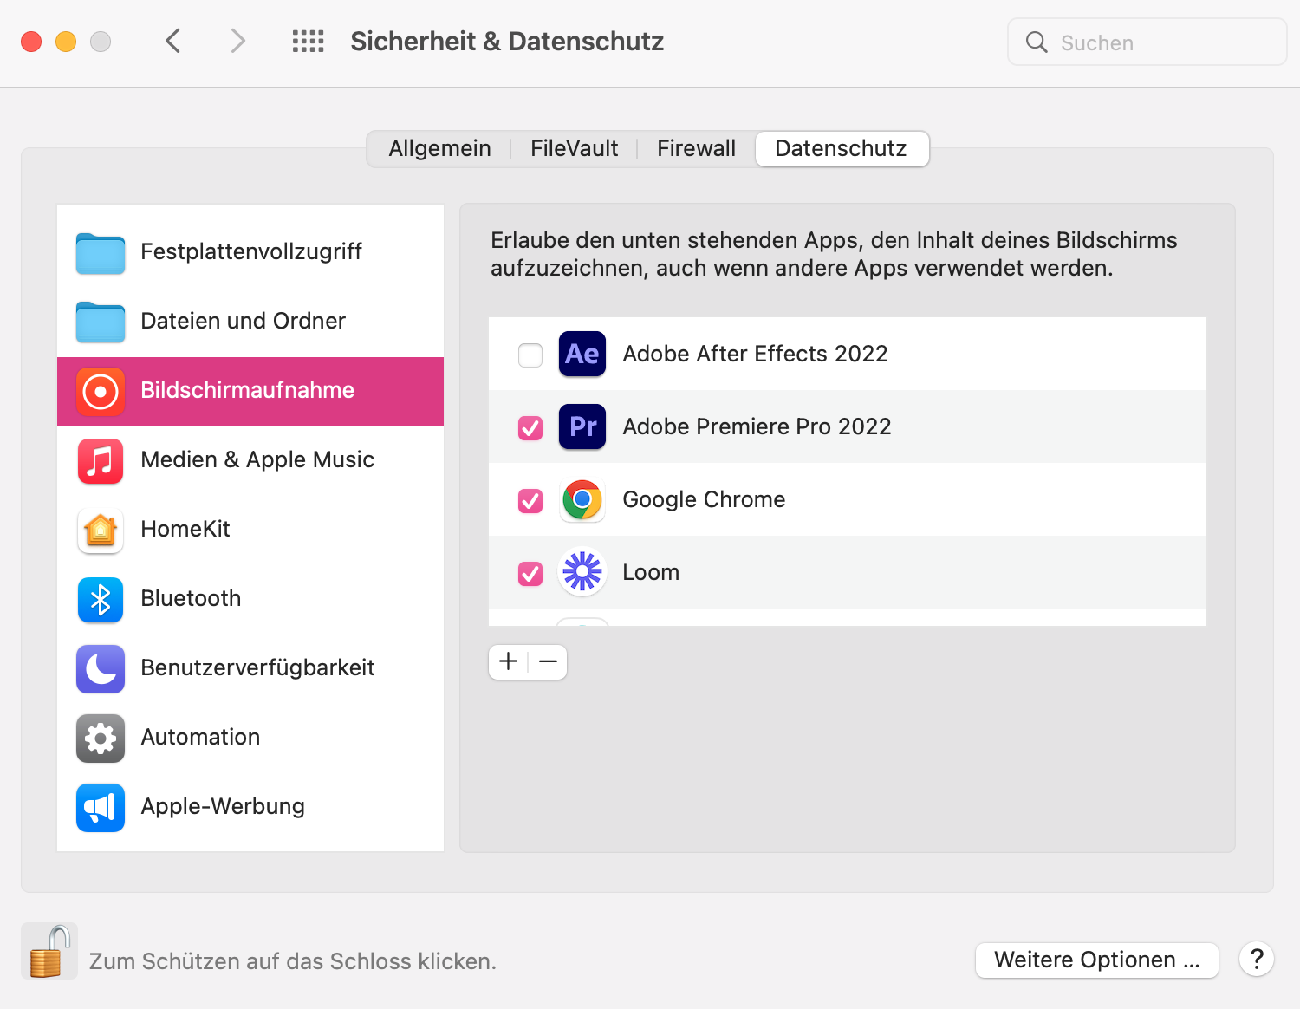This screenshot has width=1300, height=1009.
Task: Click the Bluetooth icon in sidebar
Action: click(101, 599)
